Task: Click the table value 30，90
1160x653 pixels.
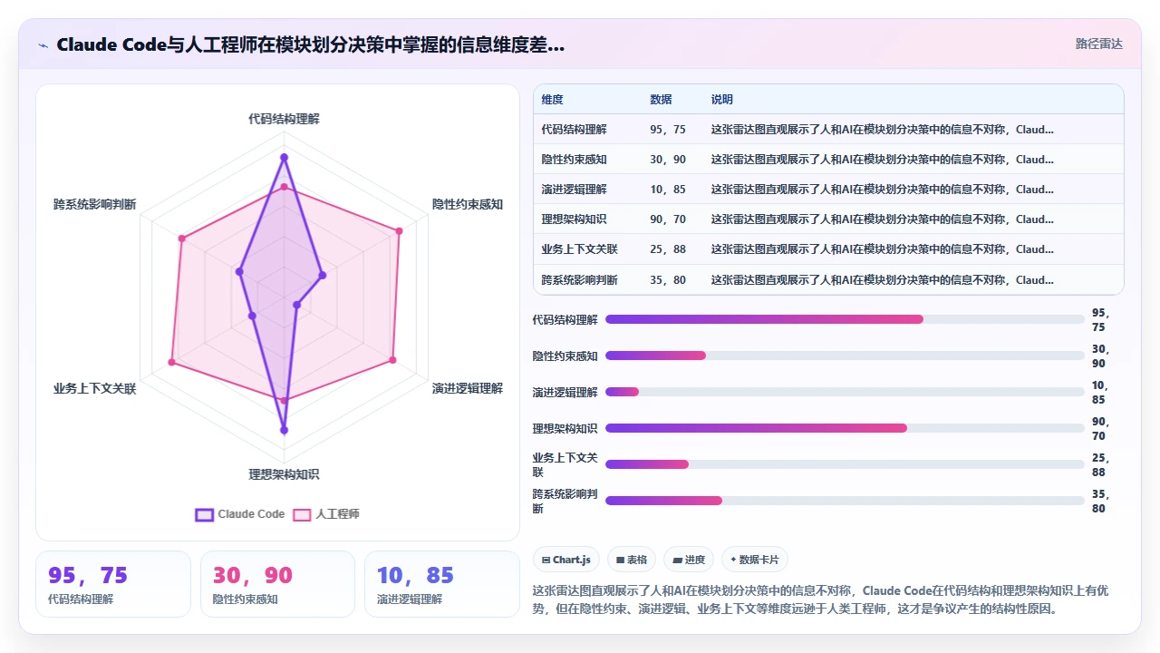Action: click(x=668, y=160)
